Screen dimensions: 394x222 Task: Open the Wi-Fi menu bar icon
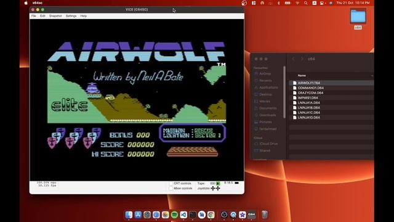297,3
